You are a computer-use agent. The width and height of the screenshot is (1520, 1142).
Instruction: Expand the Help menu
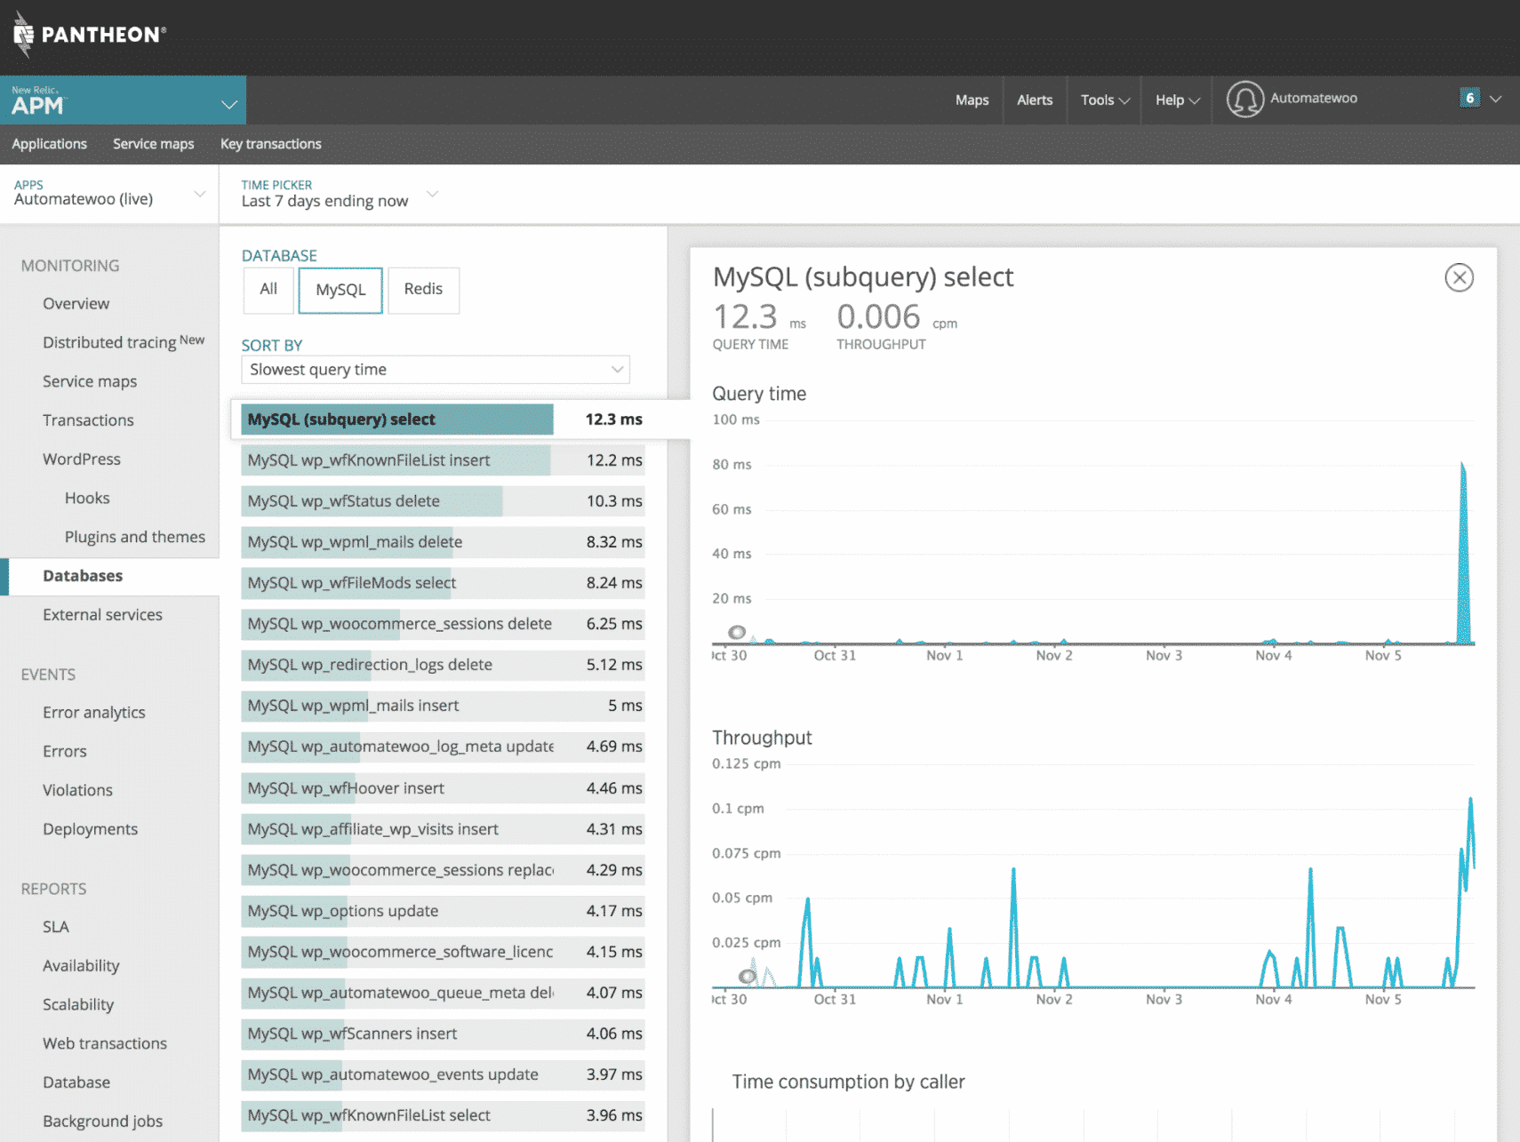pyautogui.click(x=1174, y=100)
